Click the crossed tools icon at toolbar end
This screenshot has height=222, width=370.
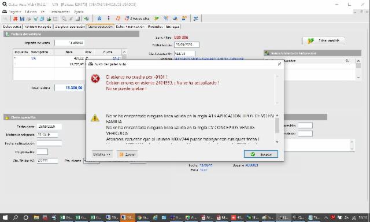195,18
